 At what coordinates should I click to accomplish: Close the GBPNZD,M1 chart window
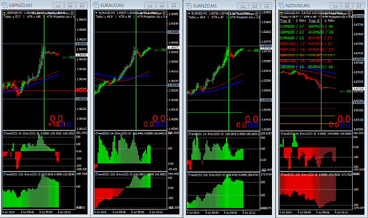click(x=82, y=5)
